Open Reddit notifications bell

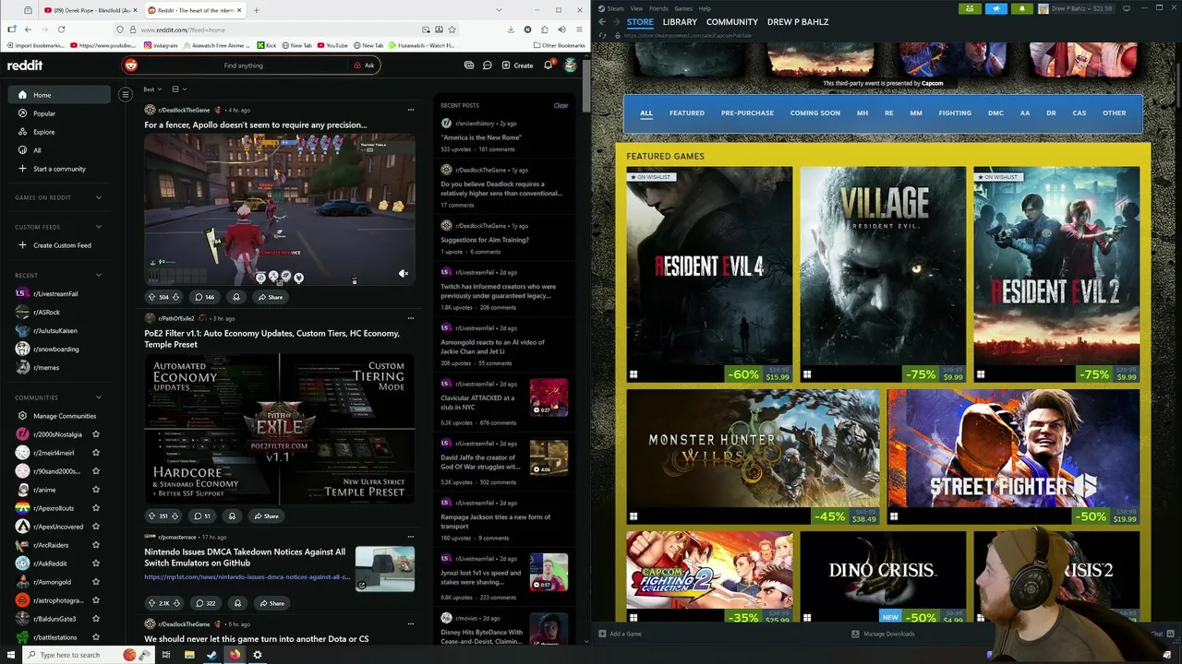pyautogui.click(x=548, y=65)
